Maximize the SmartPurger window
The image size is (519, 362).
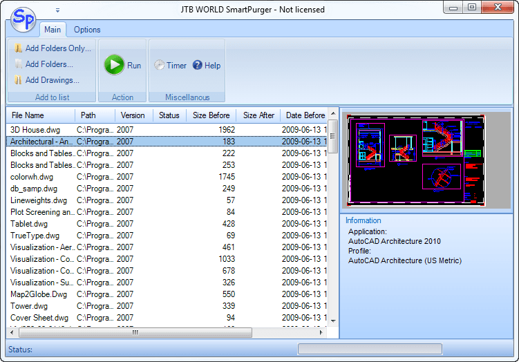472,8
